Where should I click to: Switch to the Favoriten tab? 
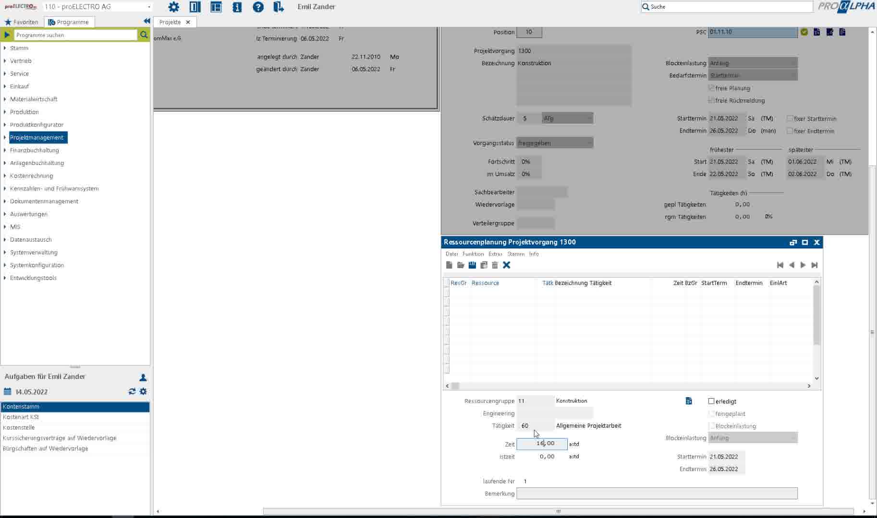22,22
